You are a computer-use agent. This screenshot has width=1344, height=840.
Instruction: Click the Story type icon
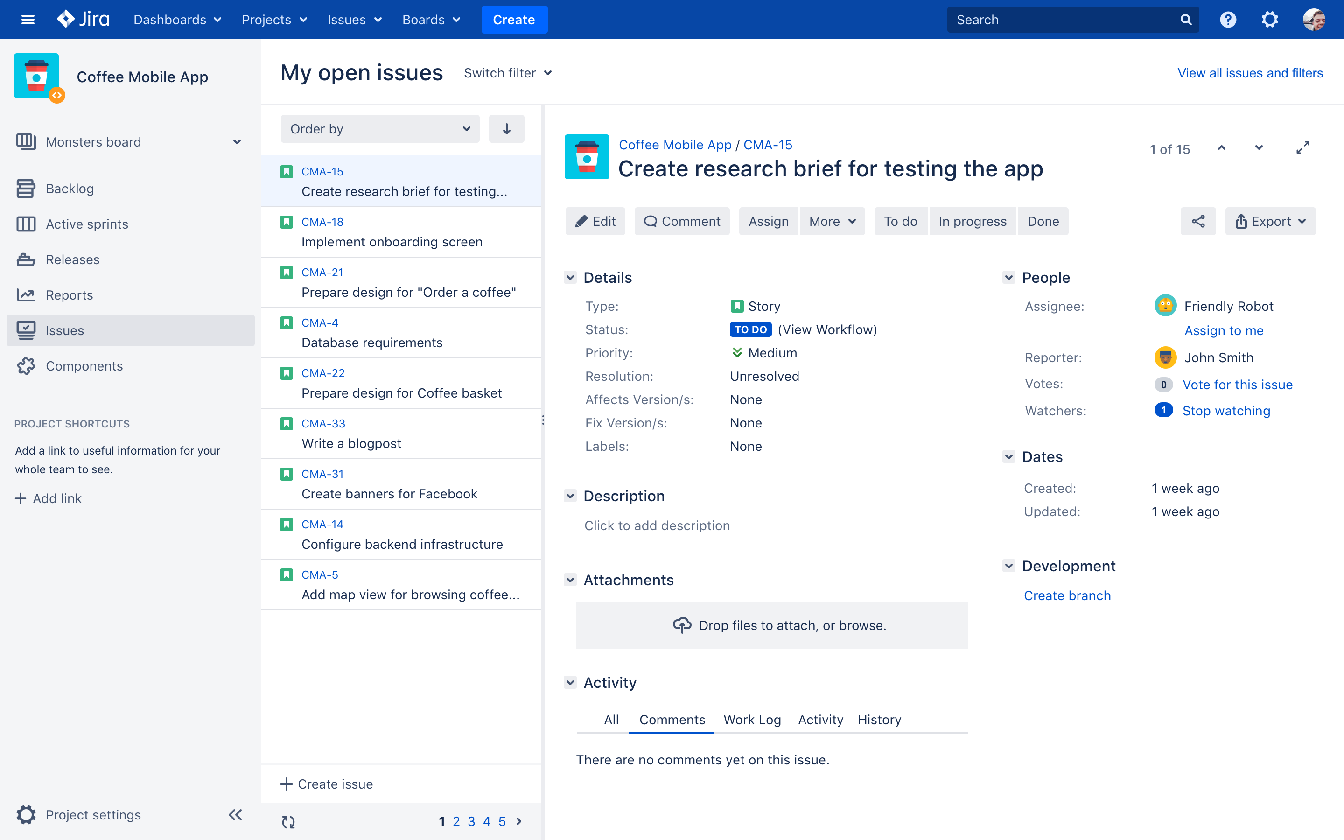click(736, 305)
